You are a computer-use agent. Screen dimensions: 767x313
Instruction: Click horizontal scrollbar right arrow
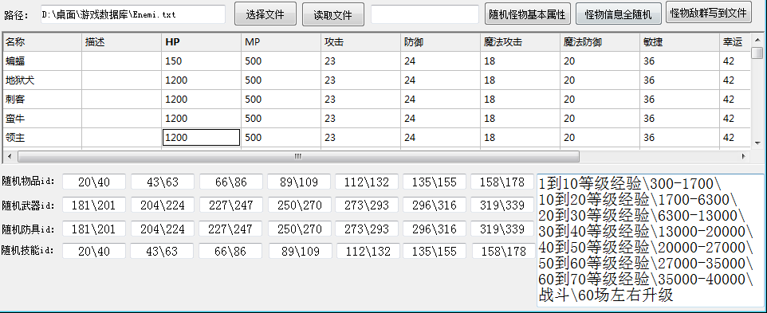point(744,156)
